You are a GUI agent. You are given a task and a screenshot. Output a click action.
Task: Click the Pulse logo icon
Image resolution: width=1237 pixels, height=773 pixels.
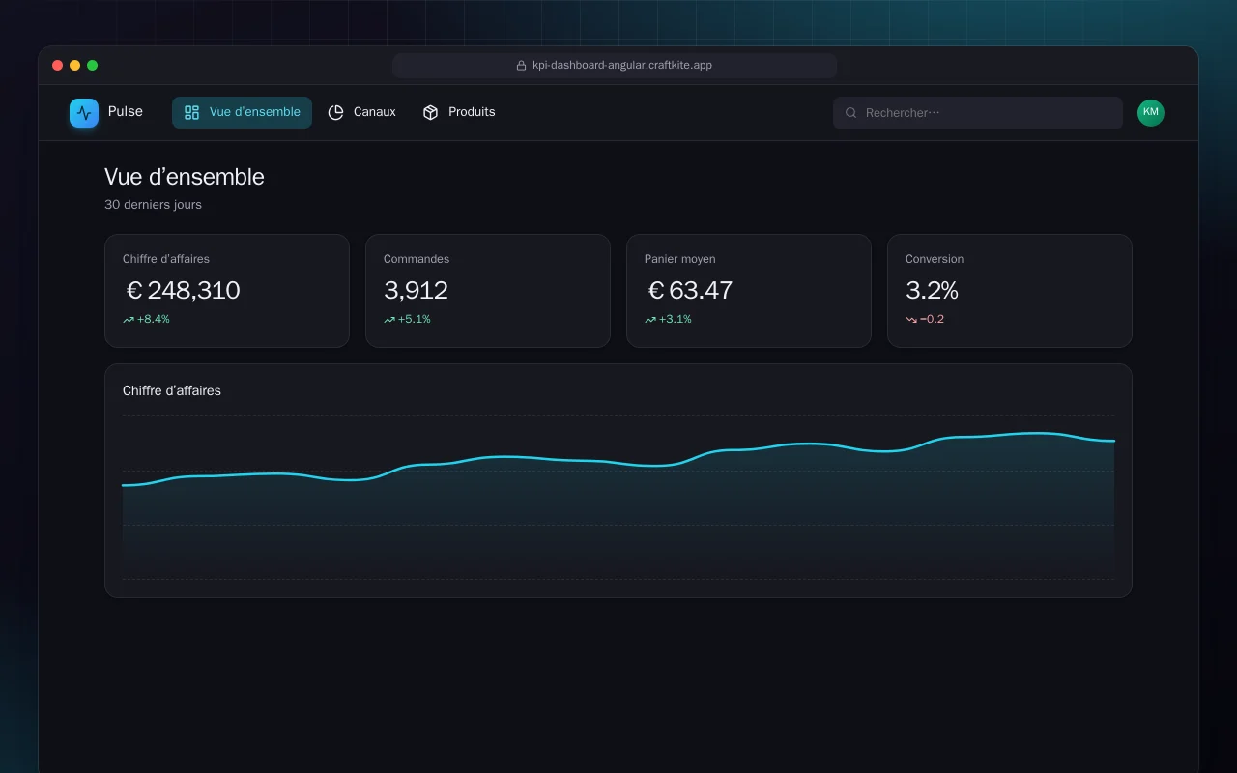(x=84, y=113)
